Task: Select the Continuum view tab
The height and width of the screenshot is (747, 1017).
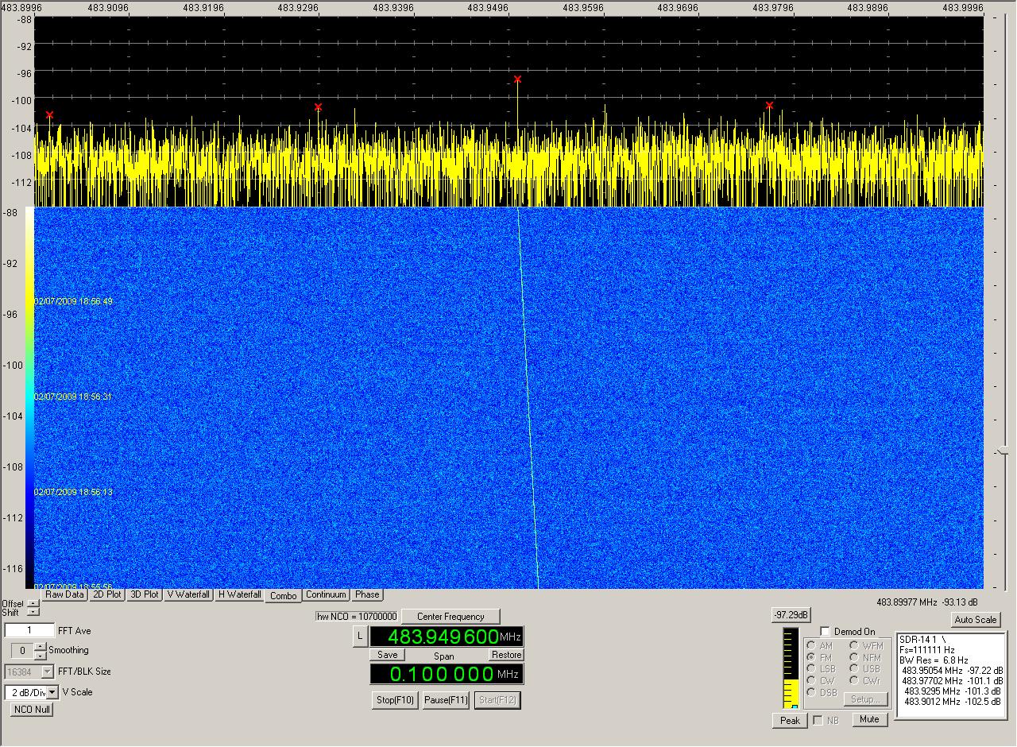Action: click(x=326, y=594)
